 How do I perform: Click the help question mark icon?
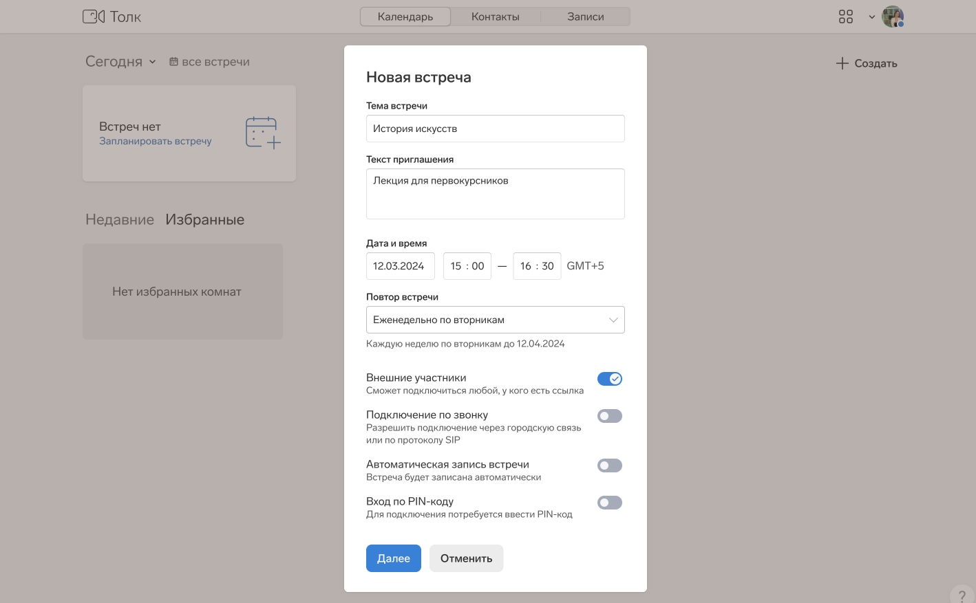click(962, 596)
